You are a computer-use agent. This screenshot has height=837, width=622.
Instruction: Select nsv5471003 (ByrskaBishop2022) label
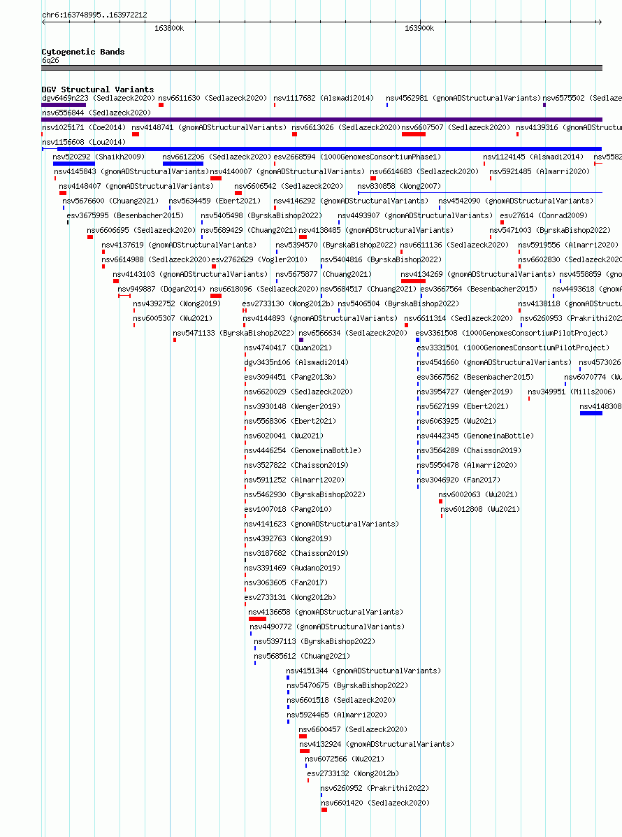tap(550, 230)
